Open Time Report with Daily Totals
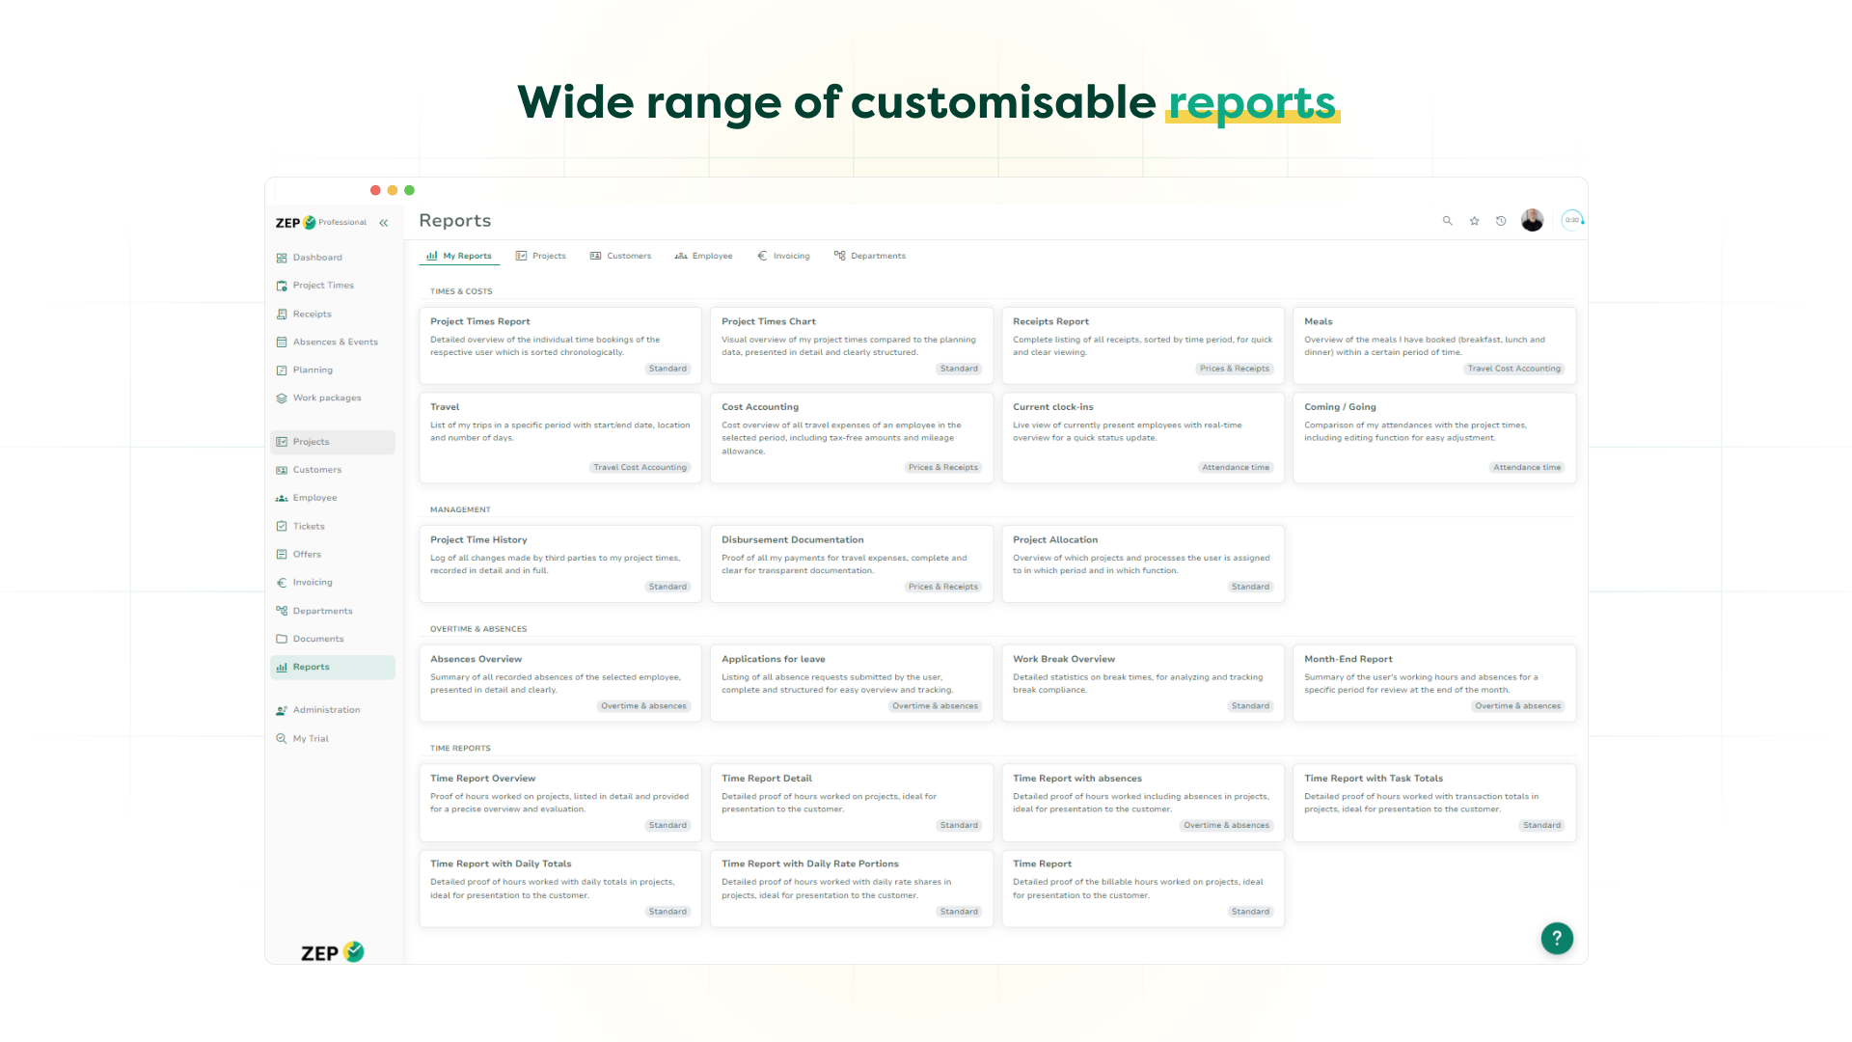Image resolution: width=1852 pixels, height=1042 pixels. point(559,888)
